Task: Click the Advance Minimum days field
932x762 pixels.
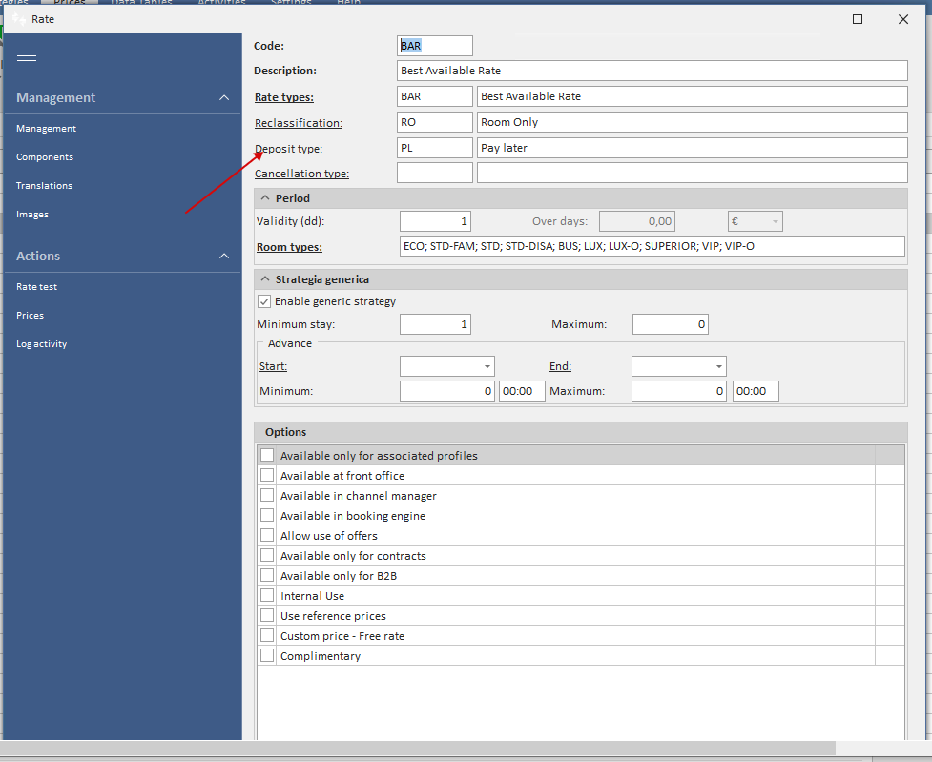Action: 447,391
